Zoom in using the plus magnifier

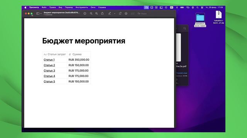coord(96,14)
